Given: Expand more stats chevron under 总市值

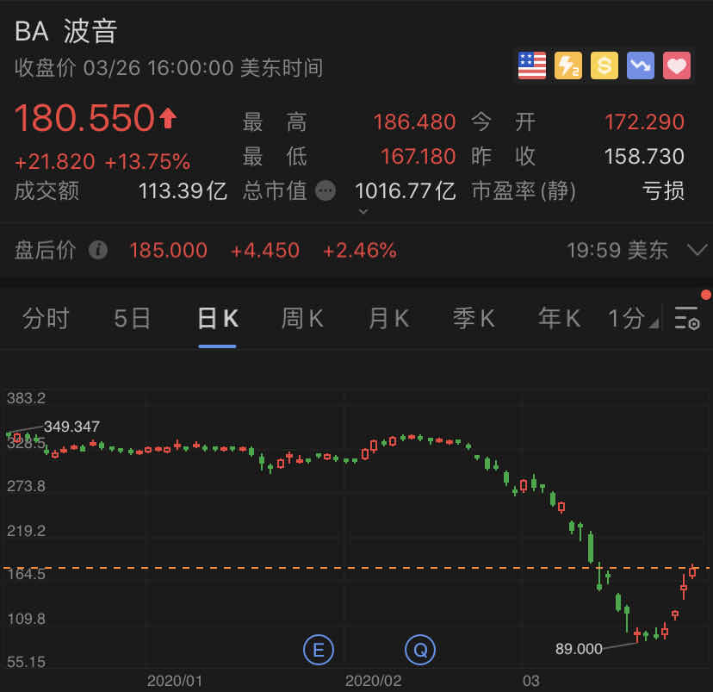Looking at the screenshot, I should [x=363, y=212].
